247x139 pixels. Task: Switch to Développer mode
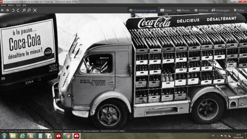(220, 10)
